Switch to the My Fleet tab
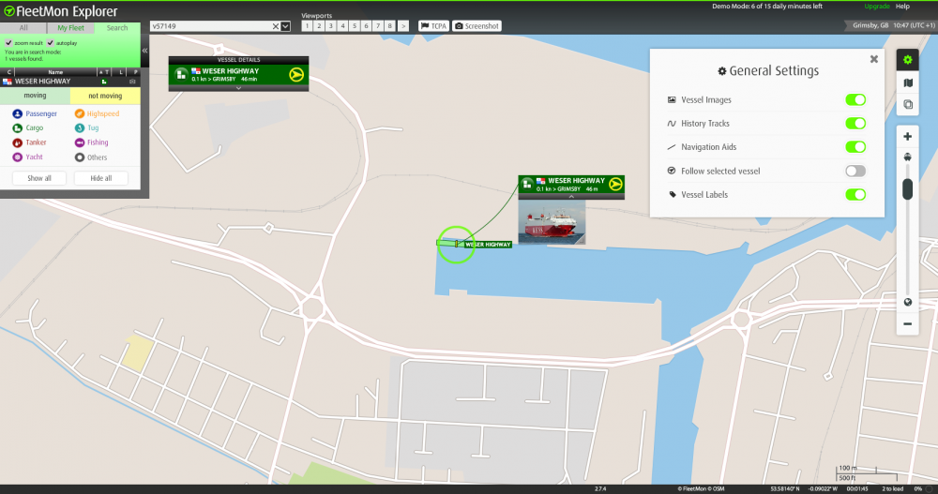Image resolution: width=938 pixels, height=494 pixels. 70,28
